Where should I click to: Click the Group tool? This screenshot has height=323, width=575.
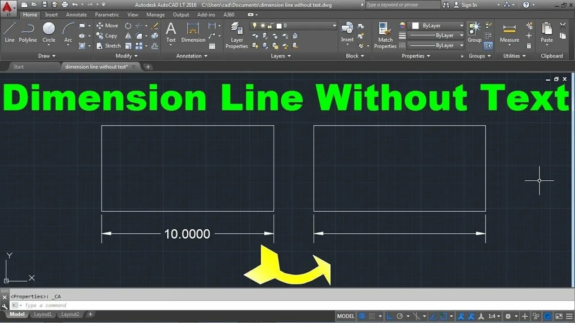[474, 32]
